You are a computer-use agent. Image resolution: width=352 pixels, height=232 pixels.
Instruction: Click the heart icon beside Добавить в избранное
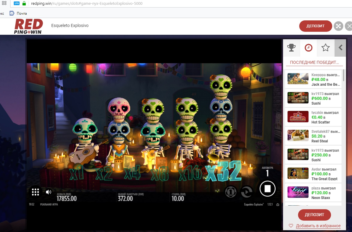click(x=291, y=226)
